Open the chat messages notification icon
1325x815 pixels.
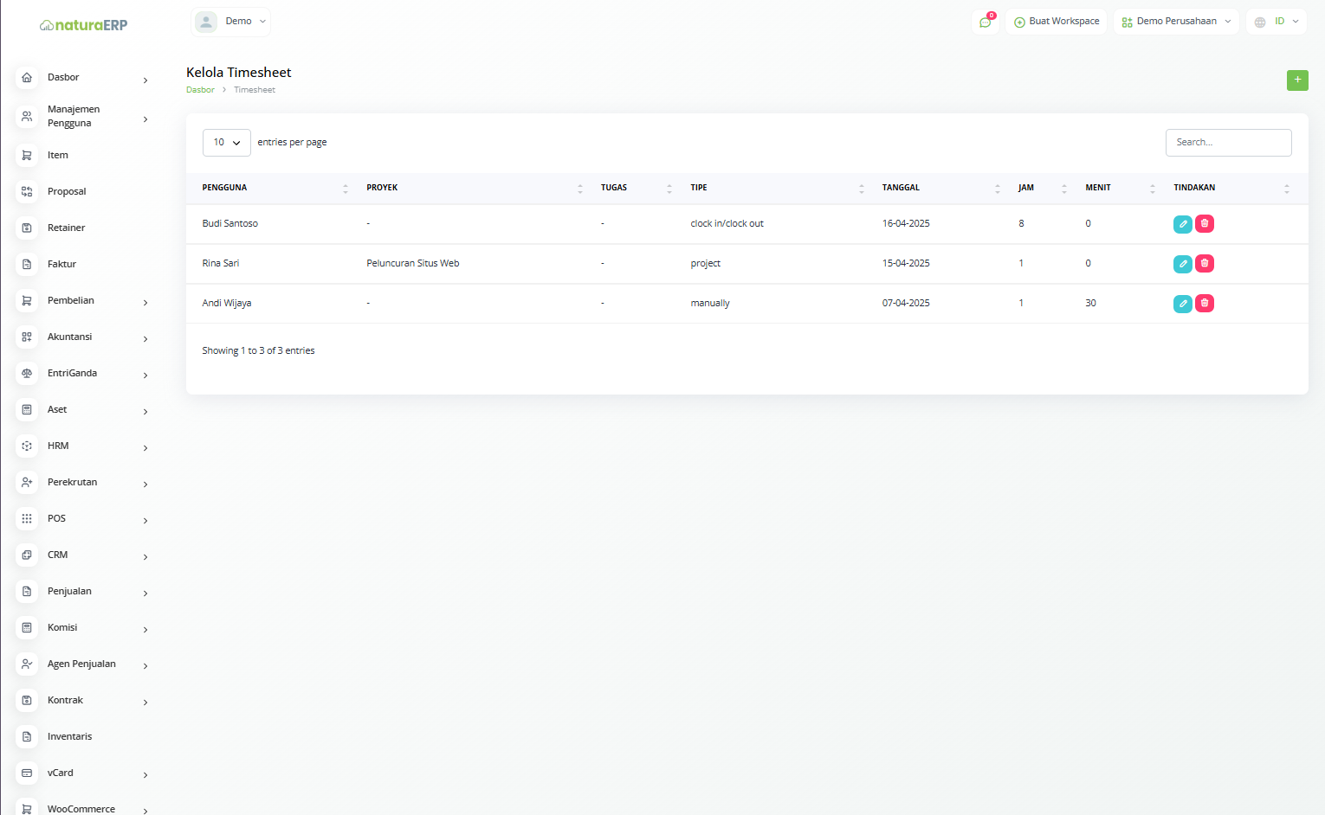click(985, 22)
